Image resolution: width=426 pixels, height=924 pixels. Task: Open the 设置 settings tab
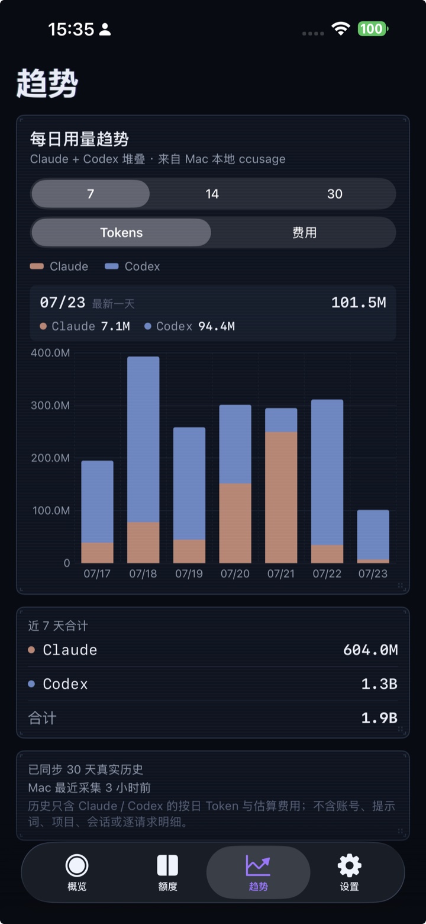(x=349, y=873)
